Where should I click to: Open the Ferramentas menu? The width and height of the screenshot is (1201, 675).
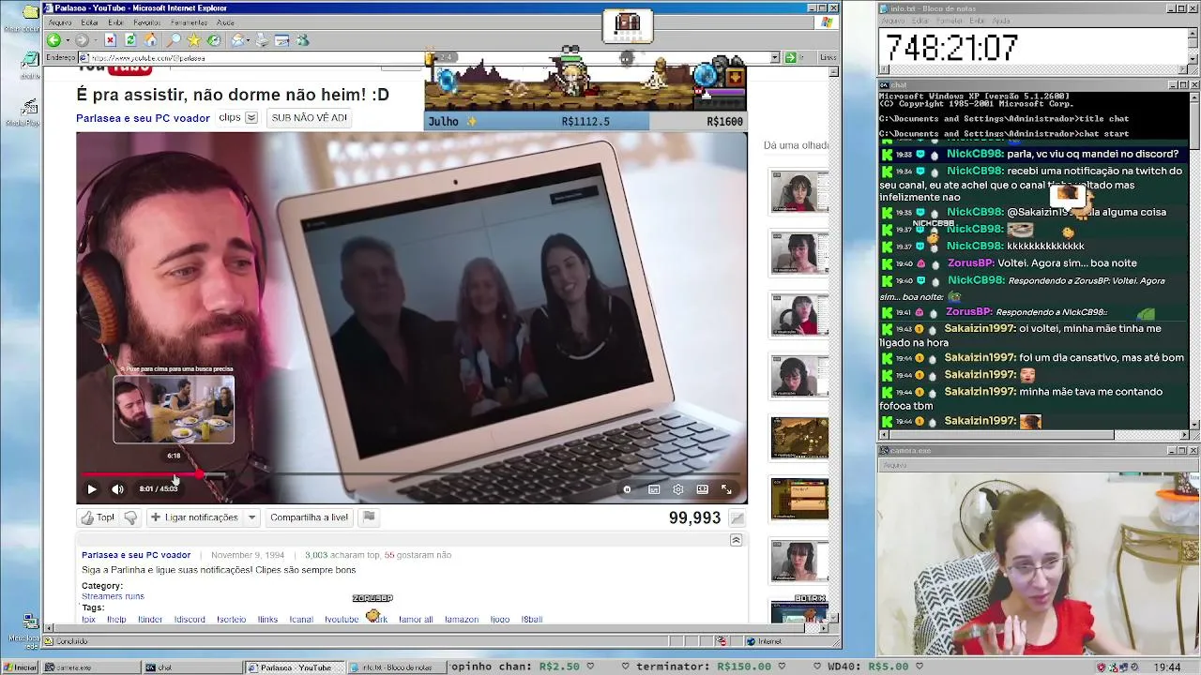point(189,22)
